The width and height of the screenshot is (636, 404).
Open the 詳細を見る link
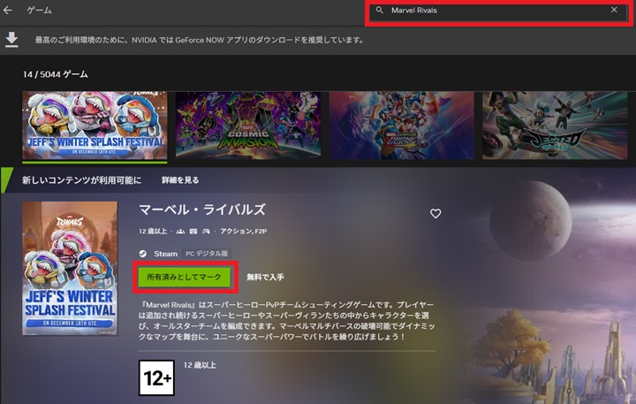179,180
